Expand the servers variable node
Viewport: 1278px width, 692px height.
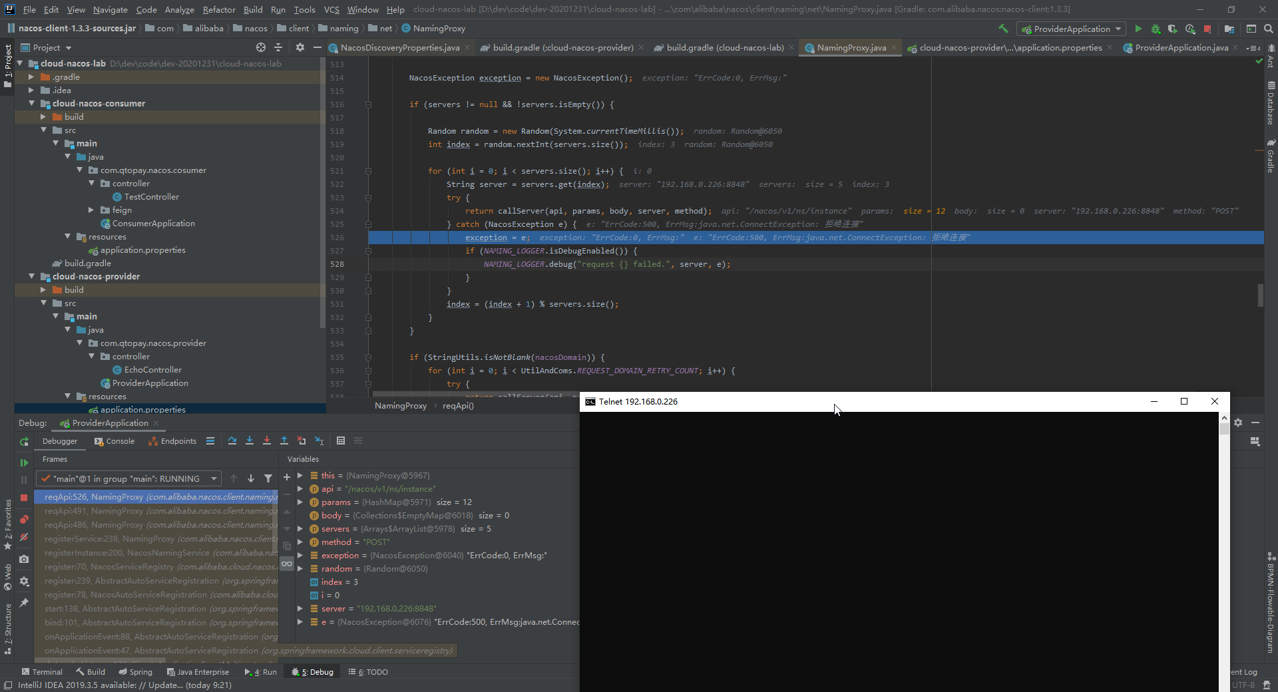tap(300, 528)
